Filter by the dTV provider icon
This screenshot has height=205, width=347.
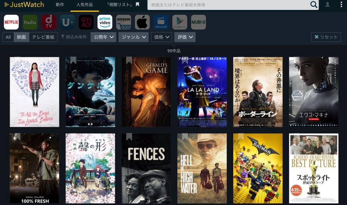[49, 22]
